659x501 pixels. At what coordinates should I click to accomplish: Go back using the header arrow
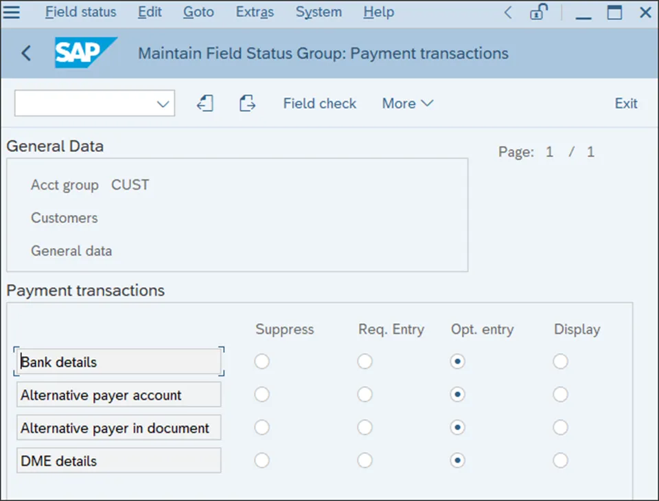coord(26,53)
